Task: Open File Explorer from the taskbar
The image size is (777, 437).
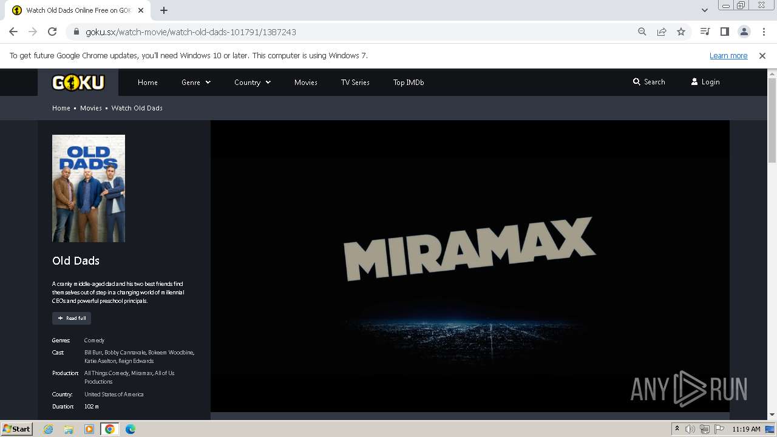Action: click(x=69, y=429)
